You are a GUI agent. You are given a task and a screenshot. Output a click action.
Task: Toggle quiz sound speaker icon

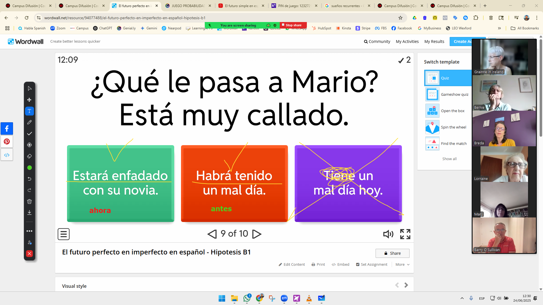388,234
